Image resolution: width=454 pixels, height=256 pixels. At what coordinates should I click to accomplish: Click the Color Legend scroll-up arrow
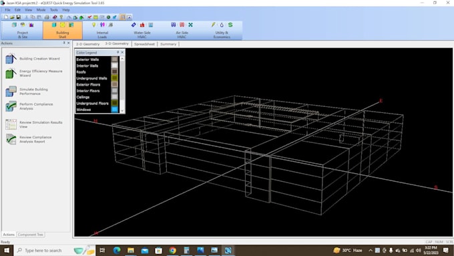coord(122,59)
